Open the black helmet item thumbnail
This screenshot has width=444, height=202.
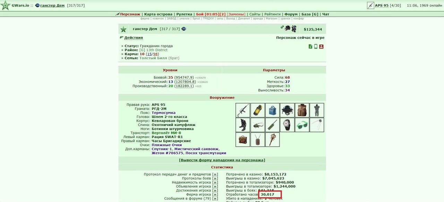point(287,110)
